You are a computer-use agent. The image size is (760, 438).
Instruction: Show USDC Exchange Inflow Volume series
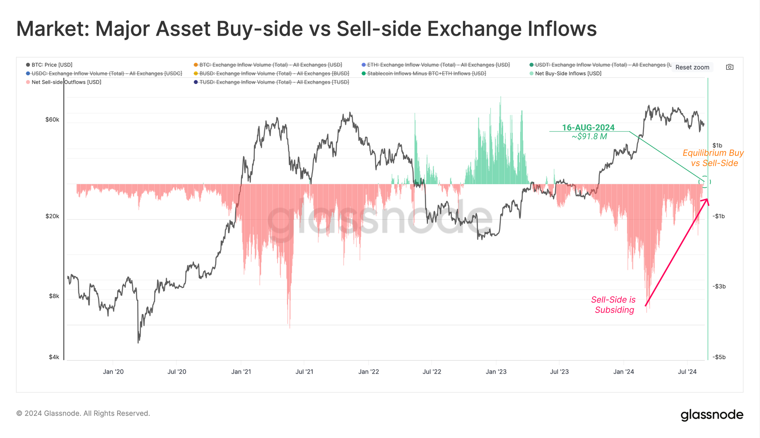tap(104, 73)
